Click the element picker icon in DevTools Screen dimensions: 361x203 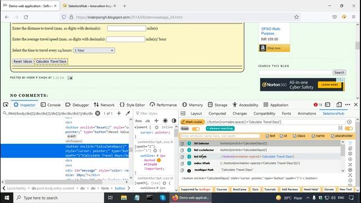pyautogui.click(x=6, y=105)
